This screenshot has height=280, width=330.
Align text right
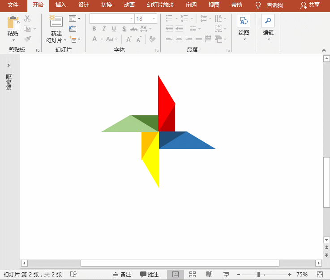[x=189, y=39]
